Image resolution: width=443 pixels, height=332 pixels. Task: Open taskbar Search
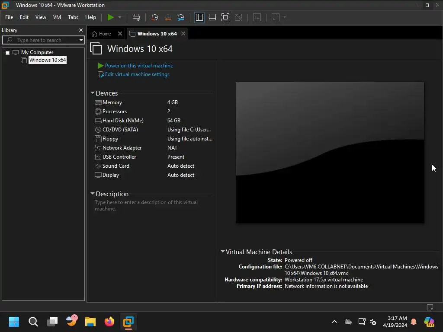pyautogui.click(x=33, y=321)
